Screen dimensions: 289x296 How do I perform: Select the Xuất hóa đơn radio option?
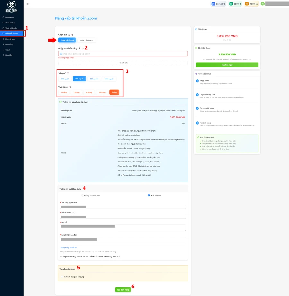click(149, 195)
